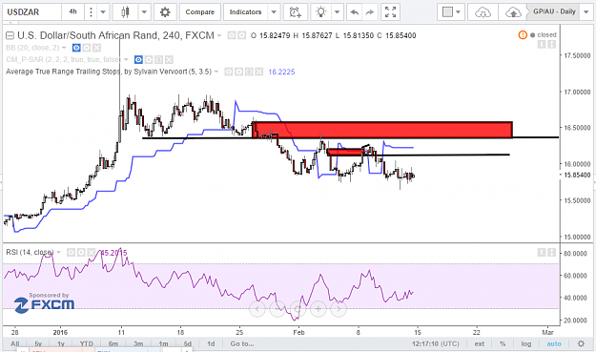596x352 pixels.
Task: Open settings for CM_P-SAR indicator
Action: [149, 60]
